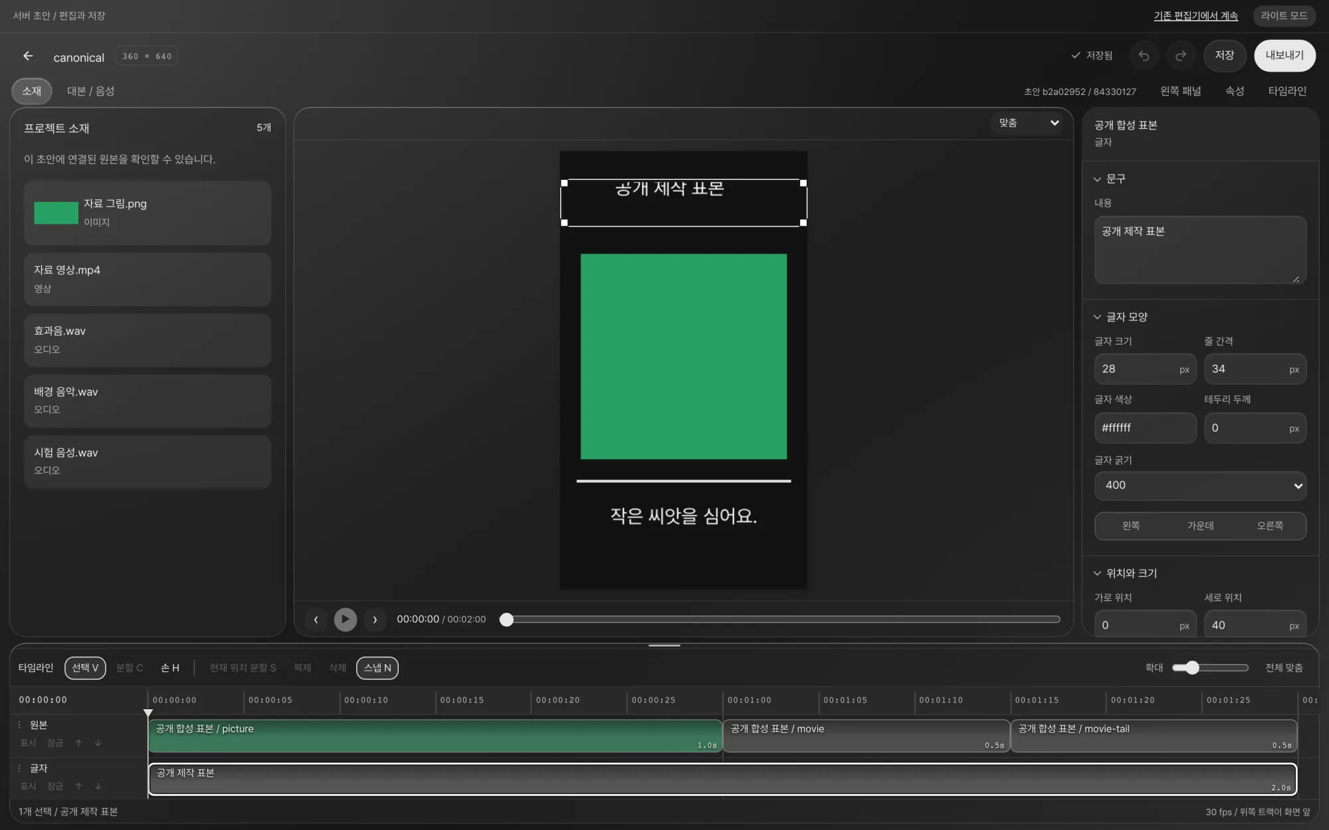The height and width of the screenshot is (830, 1329).
Task: Activate the 선택 V selection tool
Action: pos(85,668)
